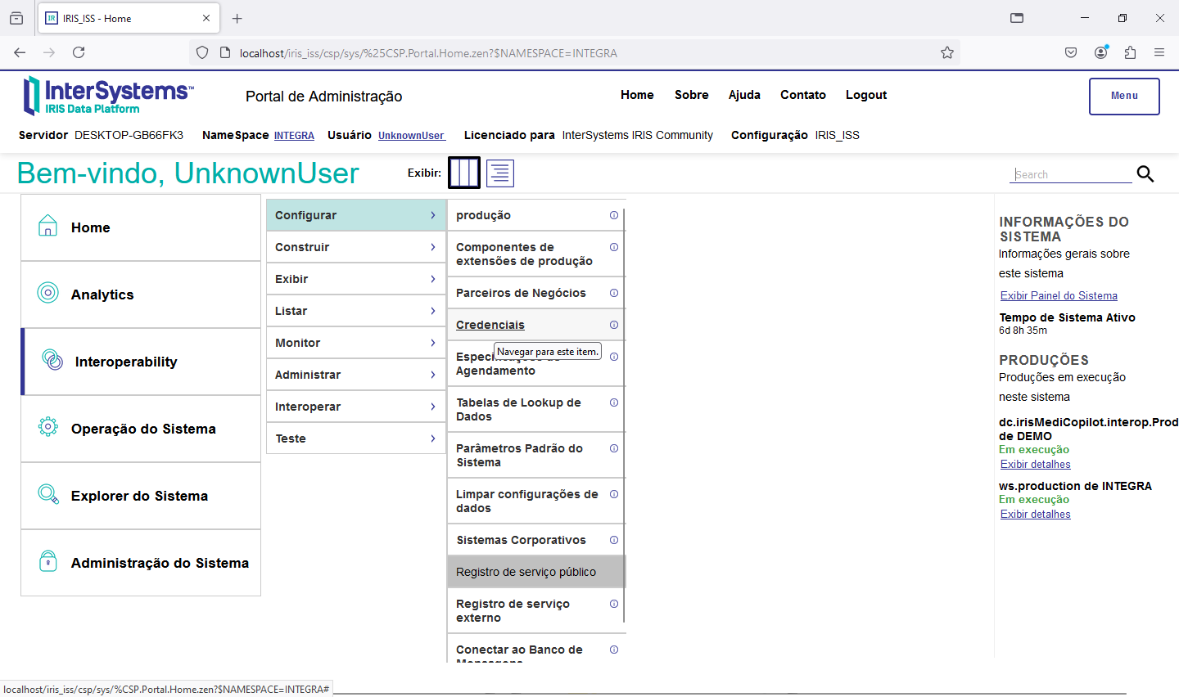Reload the page in browser
Image resolution: width=1179 pixels, height=697 pixels.
pos(79,52)
